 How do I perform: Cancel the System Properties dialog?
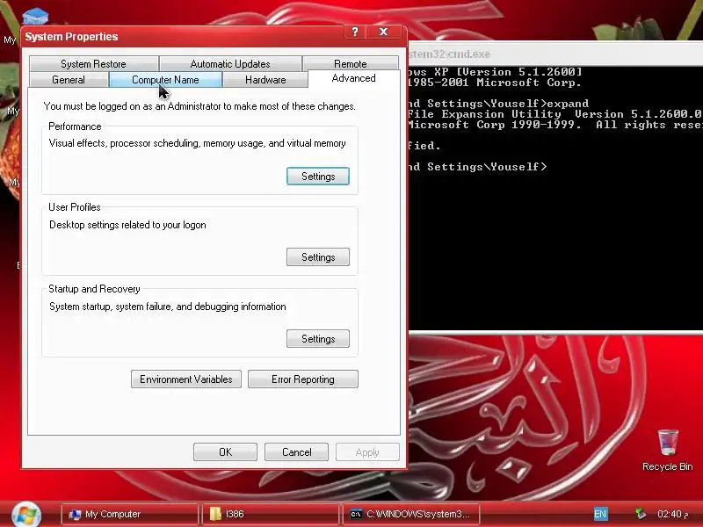point(296,452)
